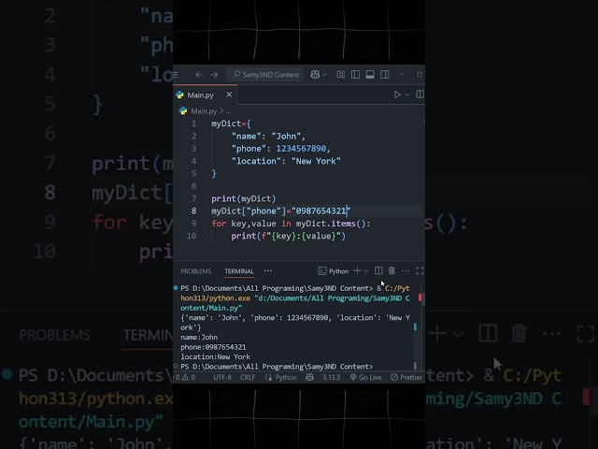Open Copilot status icon in status bar
This screenshot has width=598, height=449.
309,377
